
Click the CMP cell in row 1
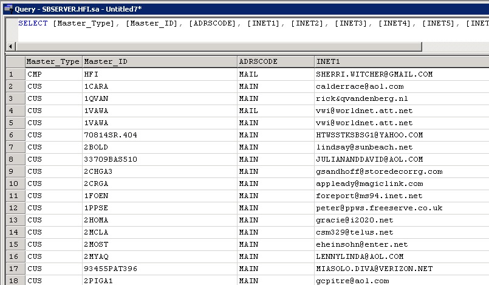pos(53,74)
